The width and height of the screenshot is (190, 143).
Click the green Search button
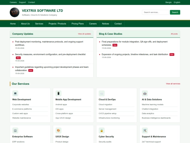[175, 12]
